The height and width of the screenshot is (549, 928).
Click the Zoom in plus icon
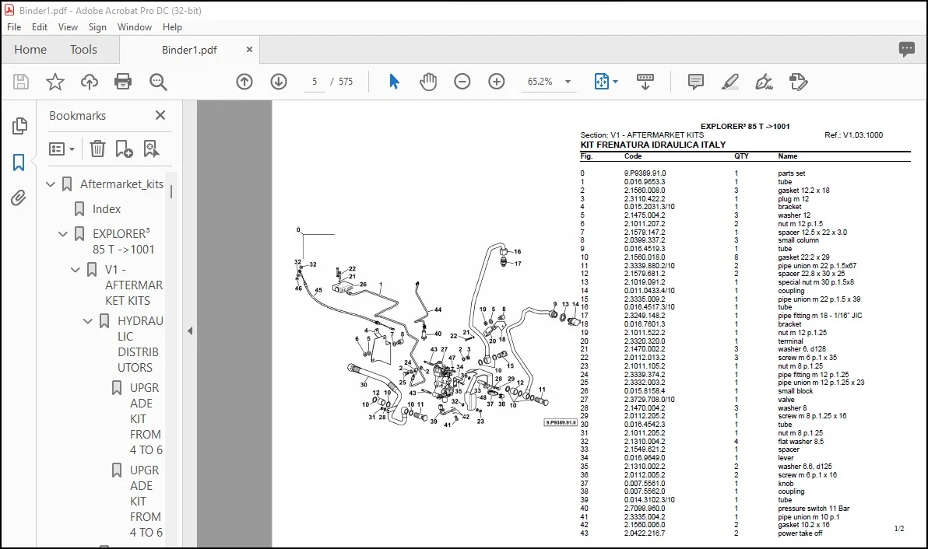tap(497, 82)
